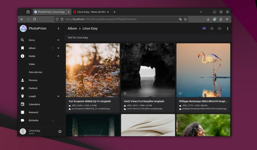Open the three-dot album options menu

[227, 29]
